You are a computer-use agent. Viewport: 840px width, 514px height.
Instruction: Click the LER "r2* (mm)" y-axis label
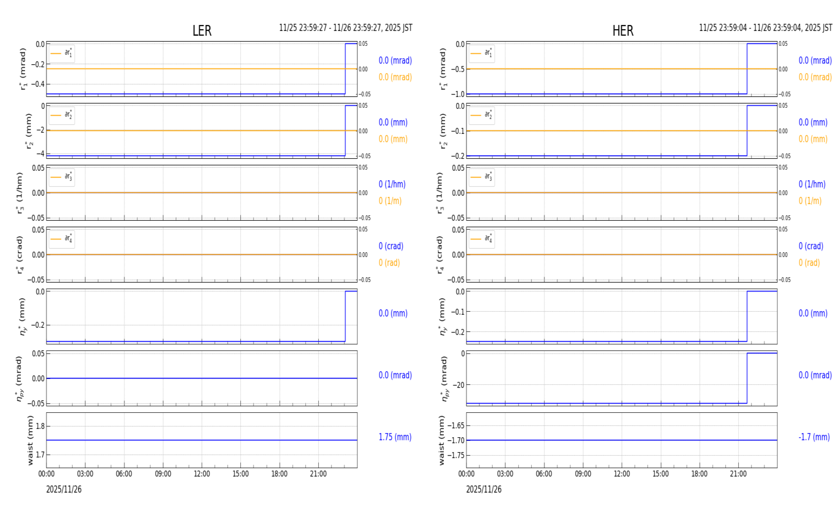(27, 131)
